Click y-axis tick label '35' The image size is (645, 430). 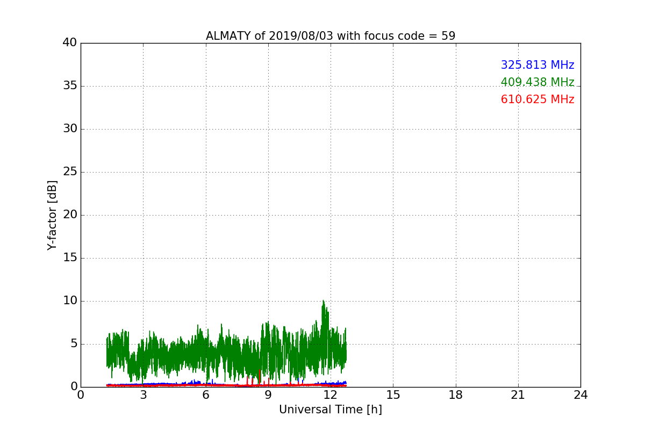pyautogui.click(x=70, y=86)
